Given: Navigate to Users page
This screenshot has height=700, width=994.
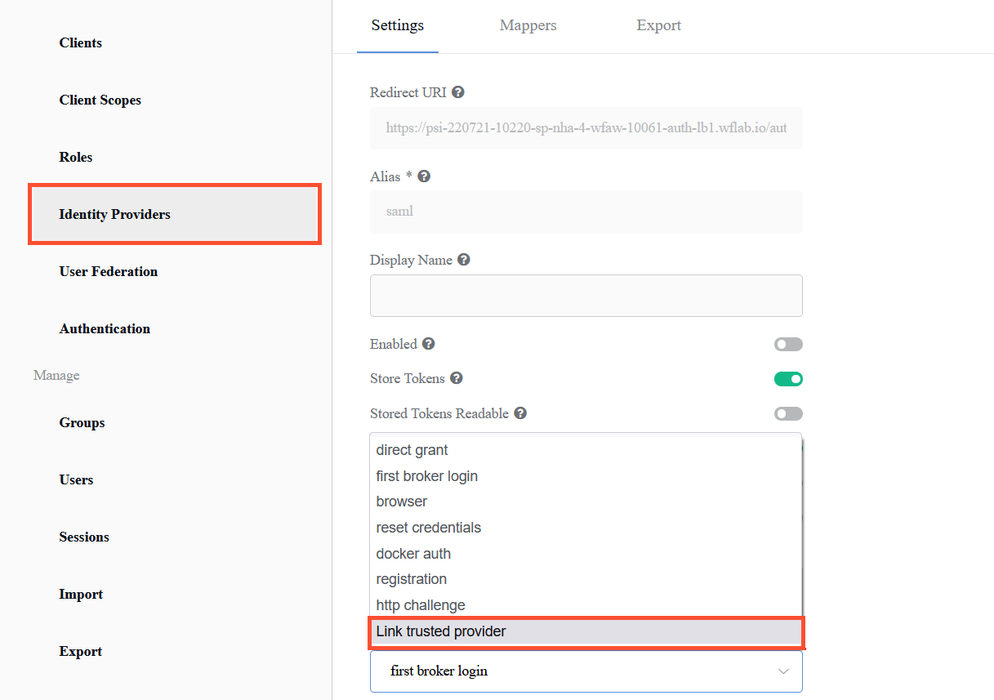Looking at the screenshot, I should point(76,479).
